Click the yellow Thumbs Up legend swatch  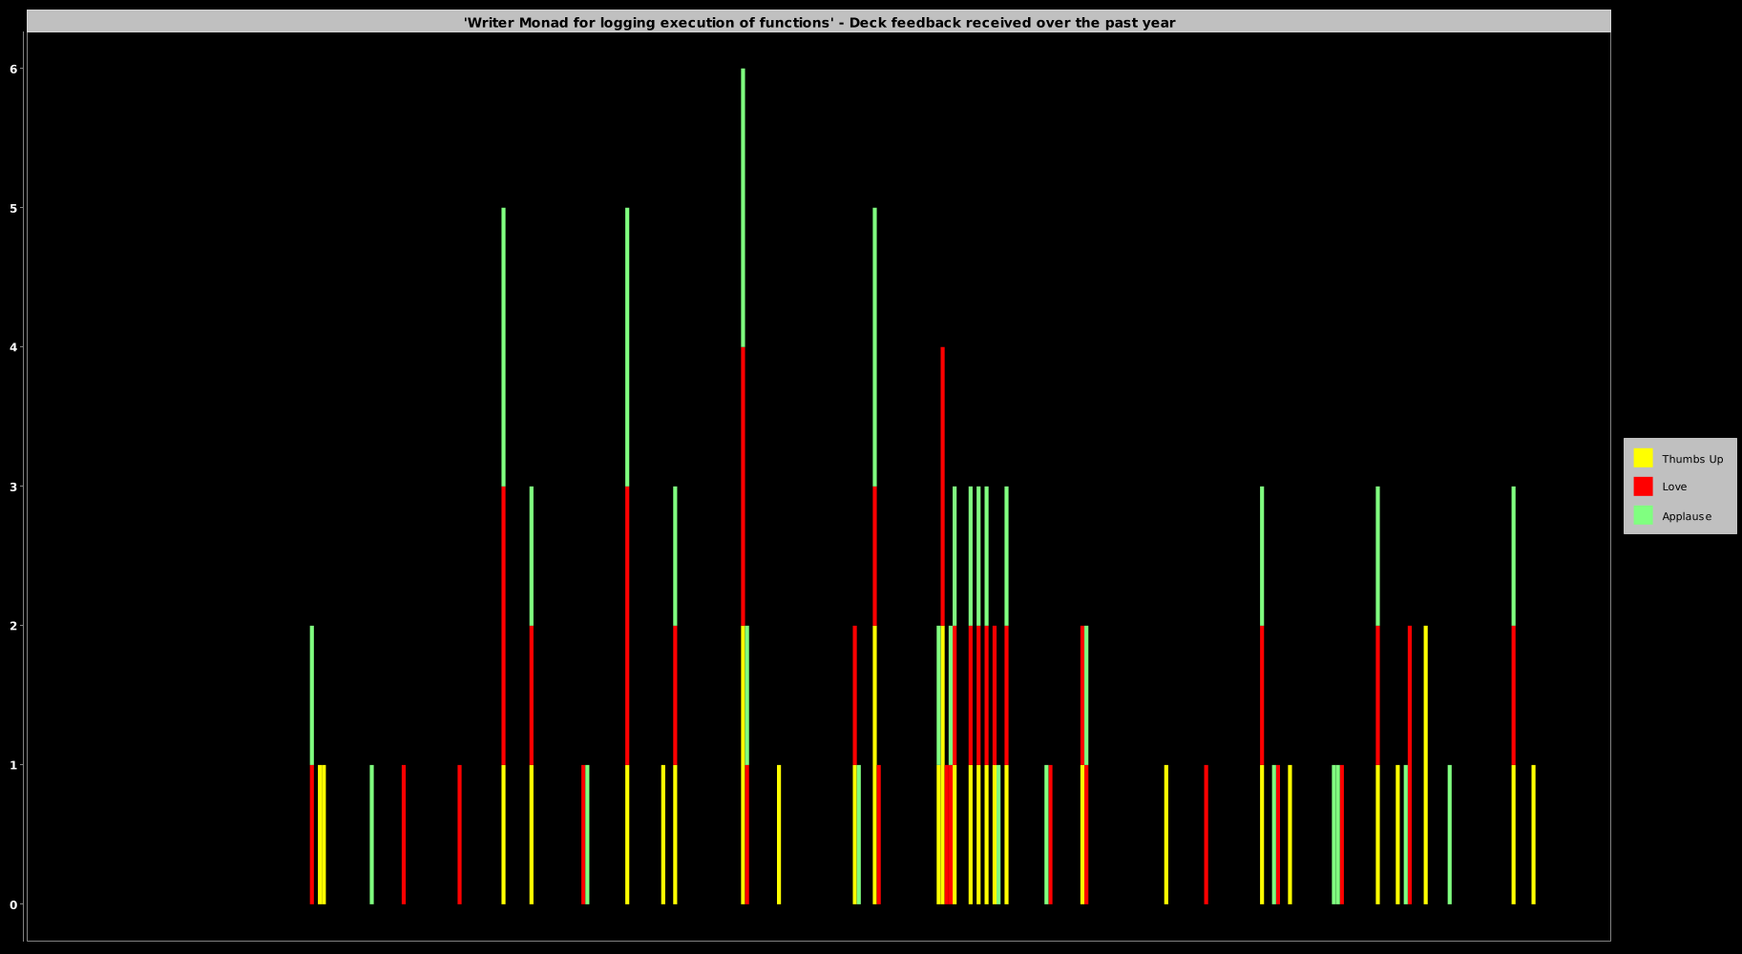coord(1643,458)
